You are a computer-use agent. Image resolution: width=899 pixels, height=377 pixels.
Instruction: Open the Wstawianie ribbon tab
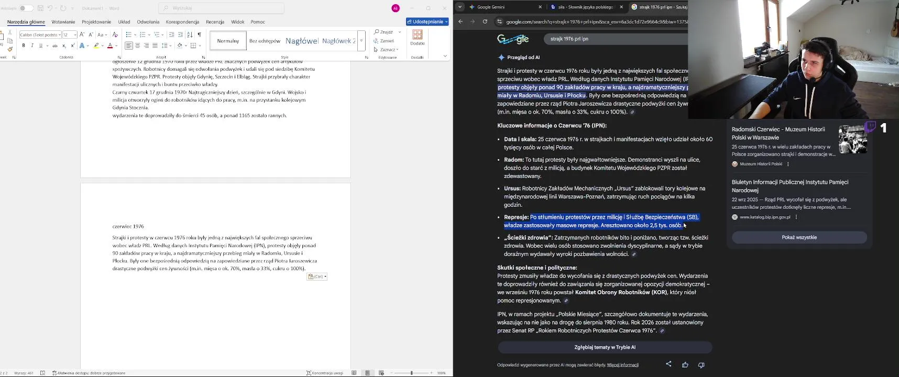[x=63, y=22]
